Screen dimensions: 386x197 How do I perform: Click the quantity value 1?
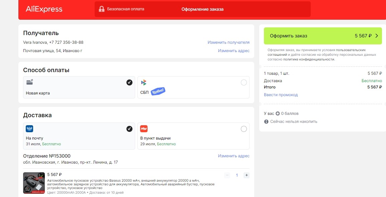[x=237, y=175]
